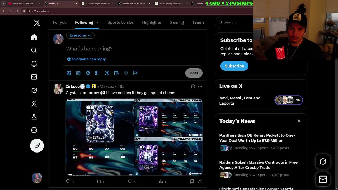Open the More circle icon in sidebar

34,130
